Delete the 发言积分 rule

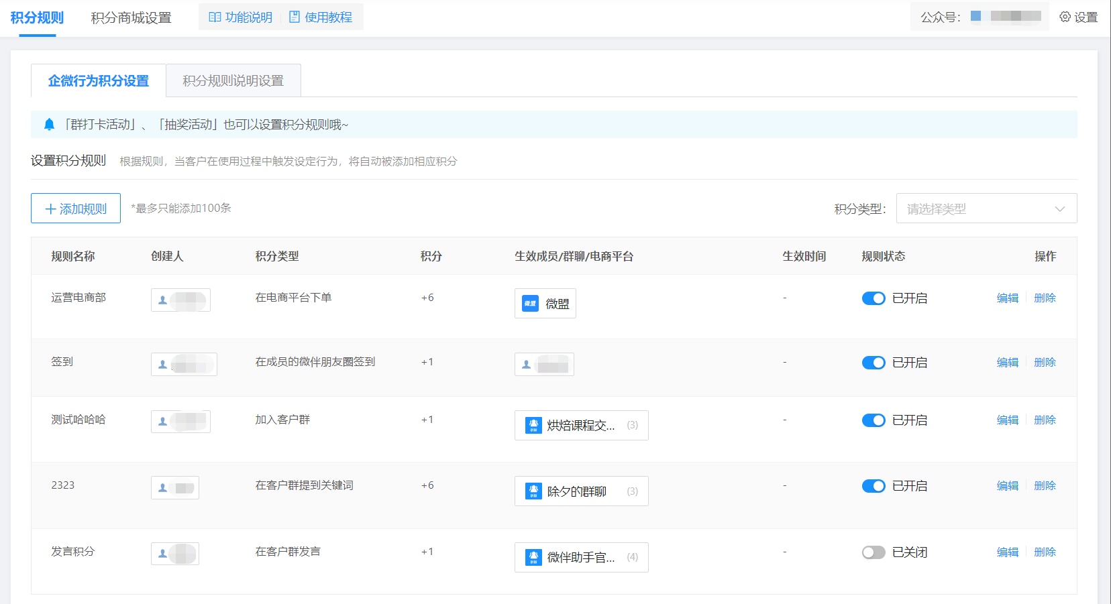click(1045, 552)
